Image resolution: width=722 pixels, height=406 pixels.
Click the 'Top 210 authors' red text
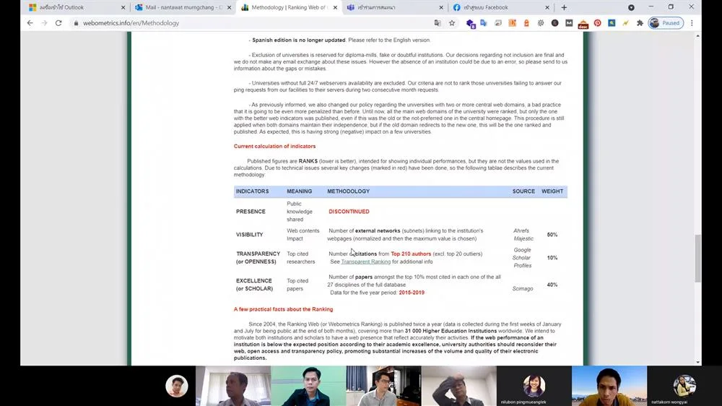tap(411, 254)
